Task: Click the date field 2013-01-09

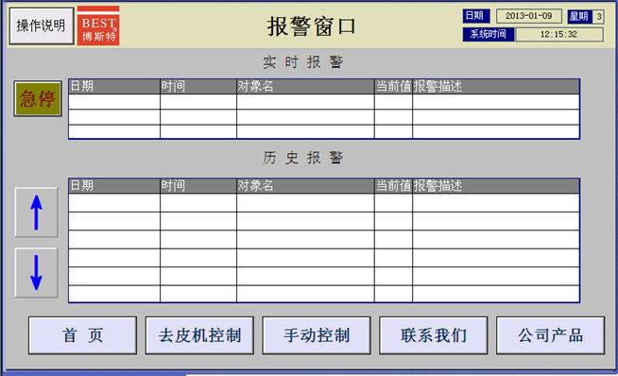Action: click(x=529, y=16)
